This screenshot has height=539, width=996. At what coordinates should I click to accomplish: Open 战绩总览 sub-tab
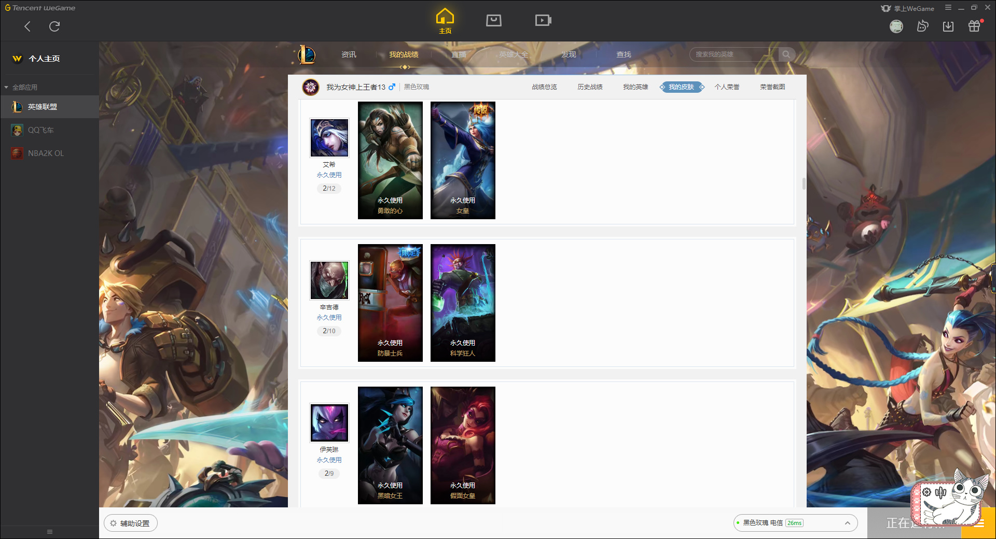click(x=544, y=87)
